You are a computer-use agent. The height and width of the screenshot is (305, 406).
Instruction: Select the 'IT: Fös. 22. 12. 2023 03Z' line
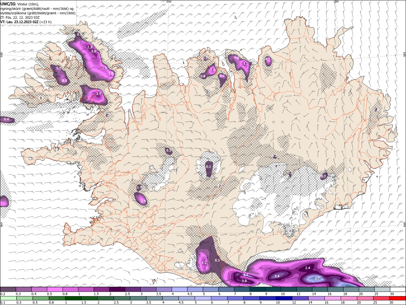pyautogui.click(x=20, y=17)
